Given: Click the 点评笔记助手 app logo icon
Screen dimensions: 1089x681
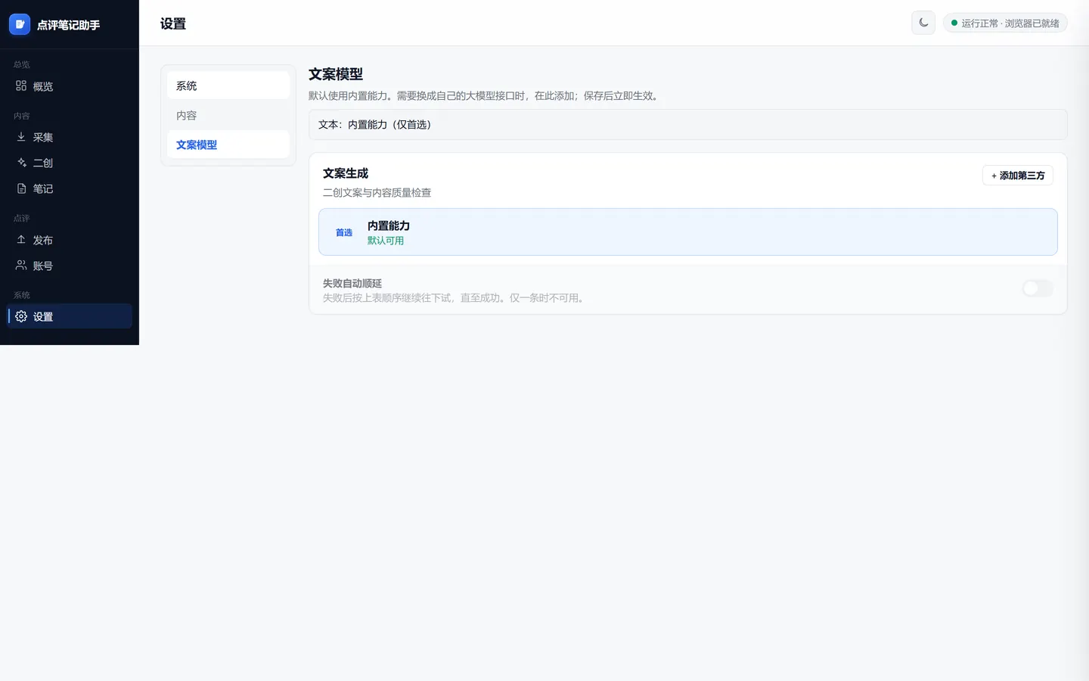Looking at the screenshot, I should pos(20,24).
